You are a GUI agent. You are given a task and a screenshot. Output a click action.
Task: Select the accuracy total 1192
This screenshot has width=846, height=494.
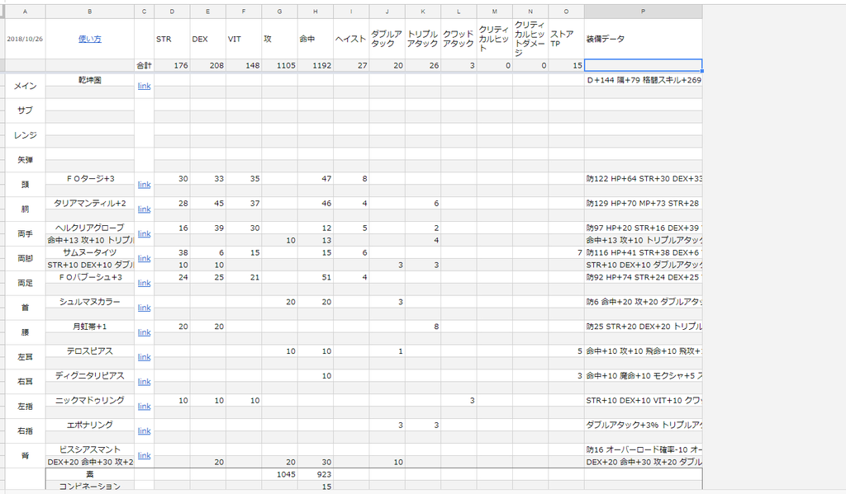click(316, 65)
